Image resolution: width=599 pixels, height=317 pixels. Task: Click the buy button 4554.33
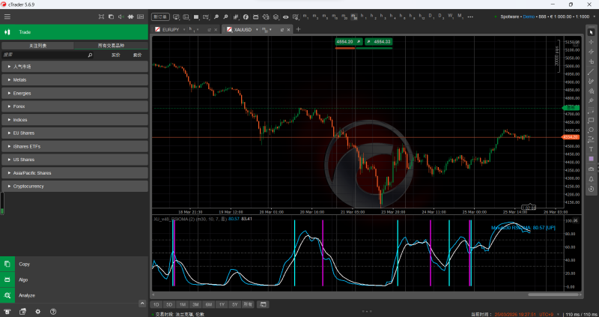[x=378, y=42]
